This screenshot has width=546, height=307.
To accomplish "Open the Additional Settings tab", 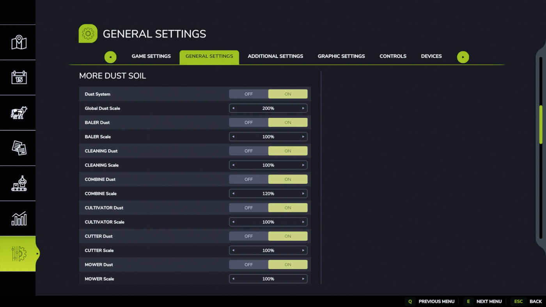I will (275, 56).
